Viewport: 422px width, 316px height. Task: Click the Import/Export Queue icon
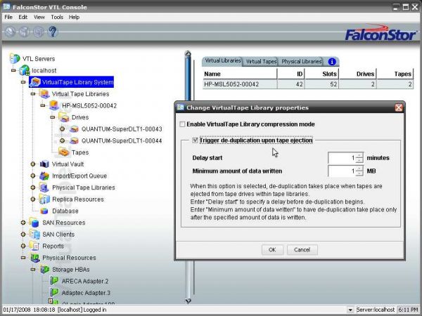pyautogui.click(x=44, y=176)
